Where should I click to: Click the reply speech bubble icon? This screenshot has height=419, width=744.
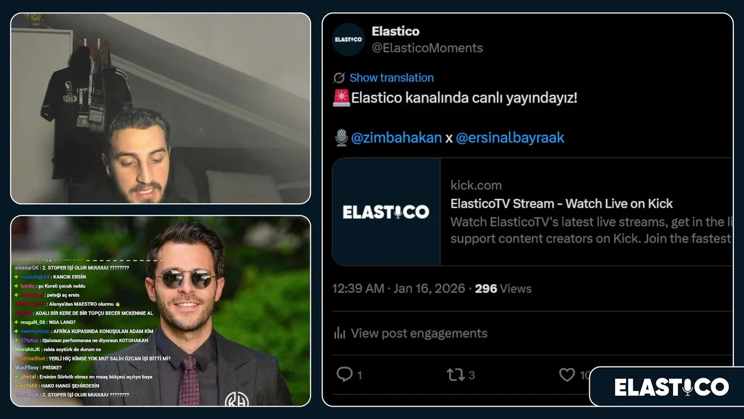345,374
